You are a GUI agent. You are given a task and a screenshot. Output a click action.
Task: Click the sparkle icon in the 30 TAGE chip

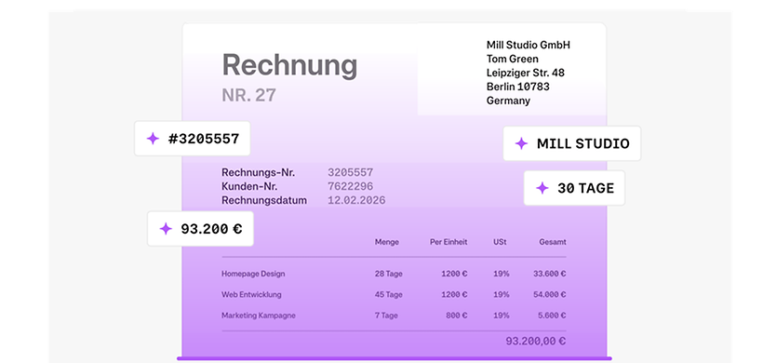tap(542, 188)
